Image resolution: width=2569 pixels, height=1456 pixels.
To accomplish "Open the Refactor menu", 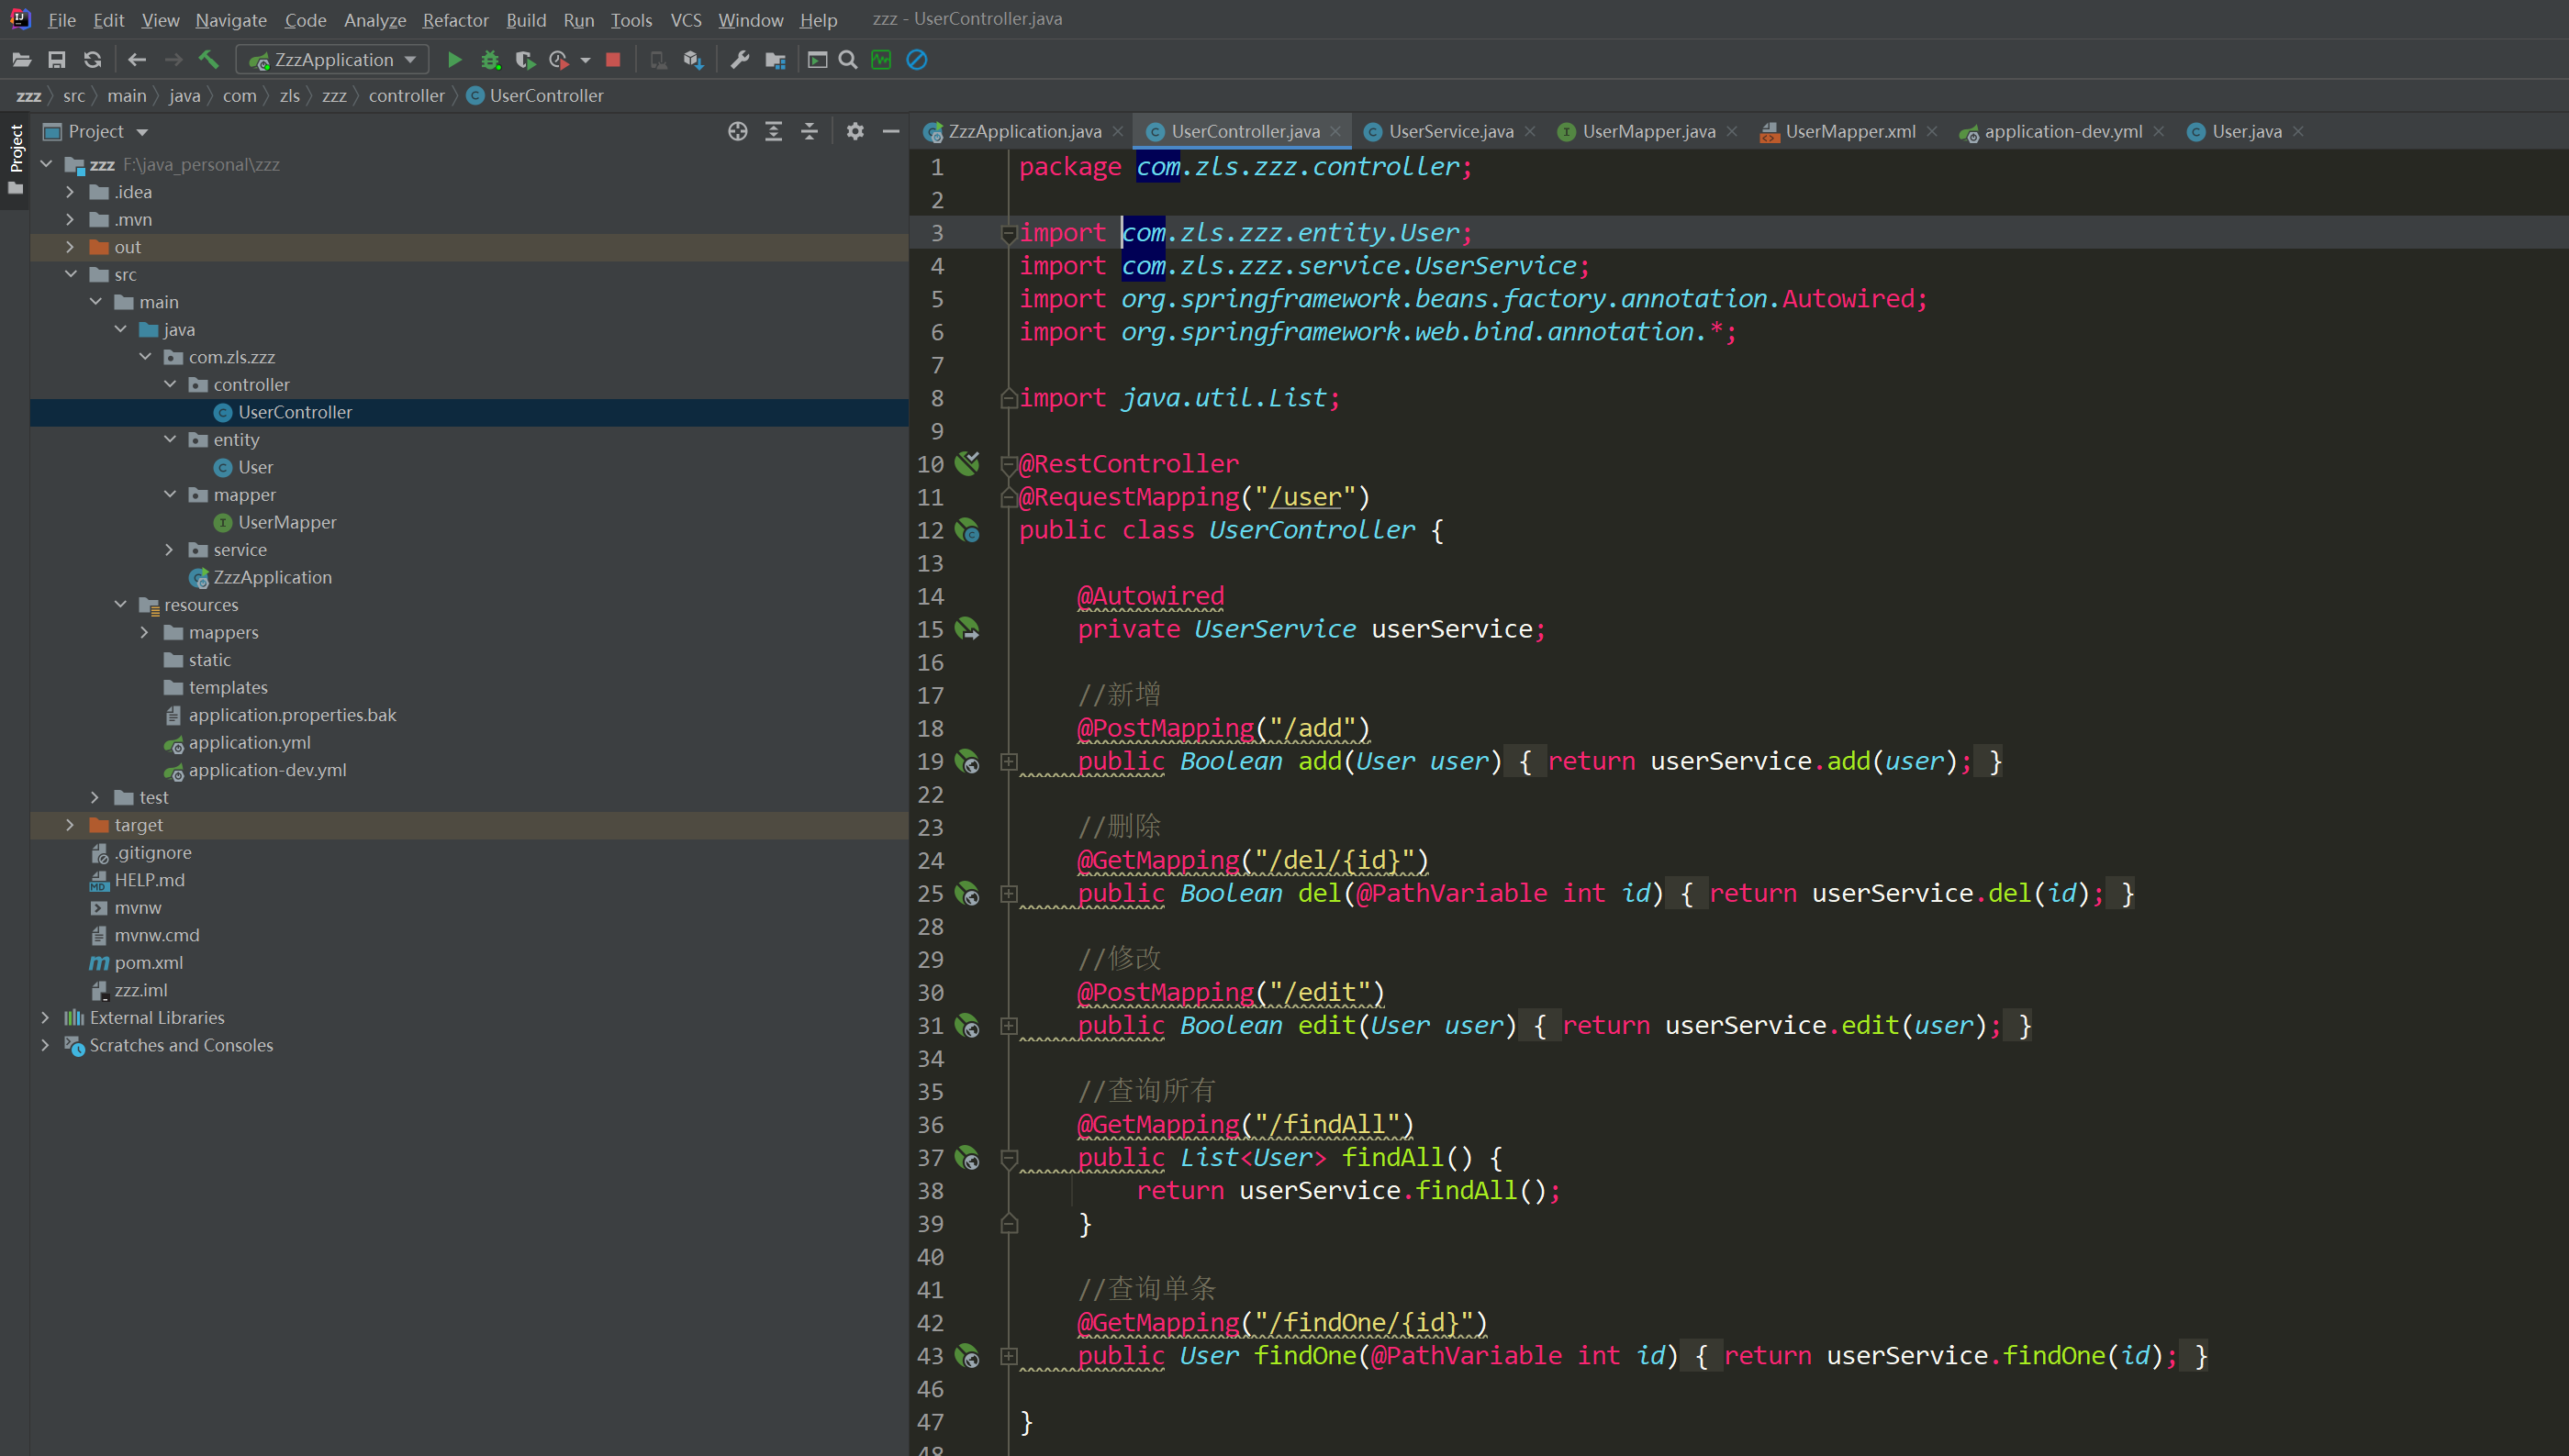I will [454, 20].
